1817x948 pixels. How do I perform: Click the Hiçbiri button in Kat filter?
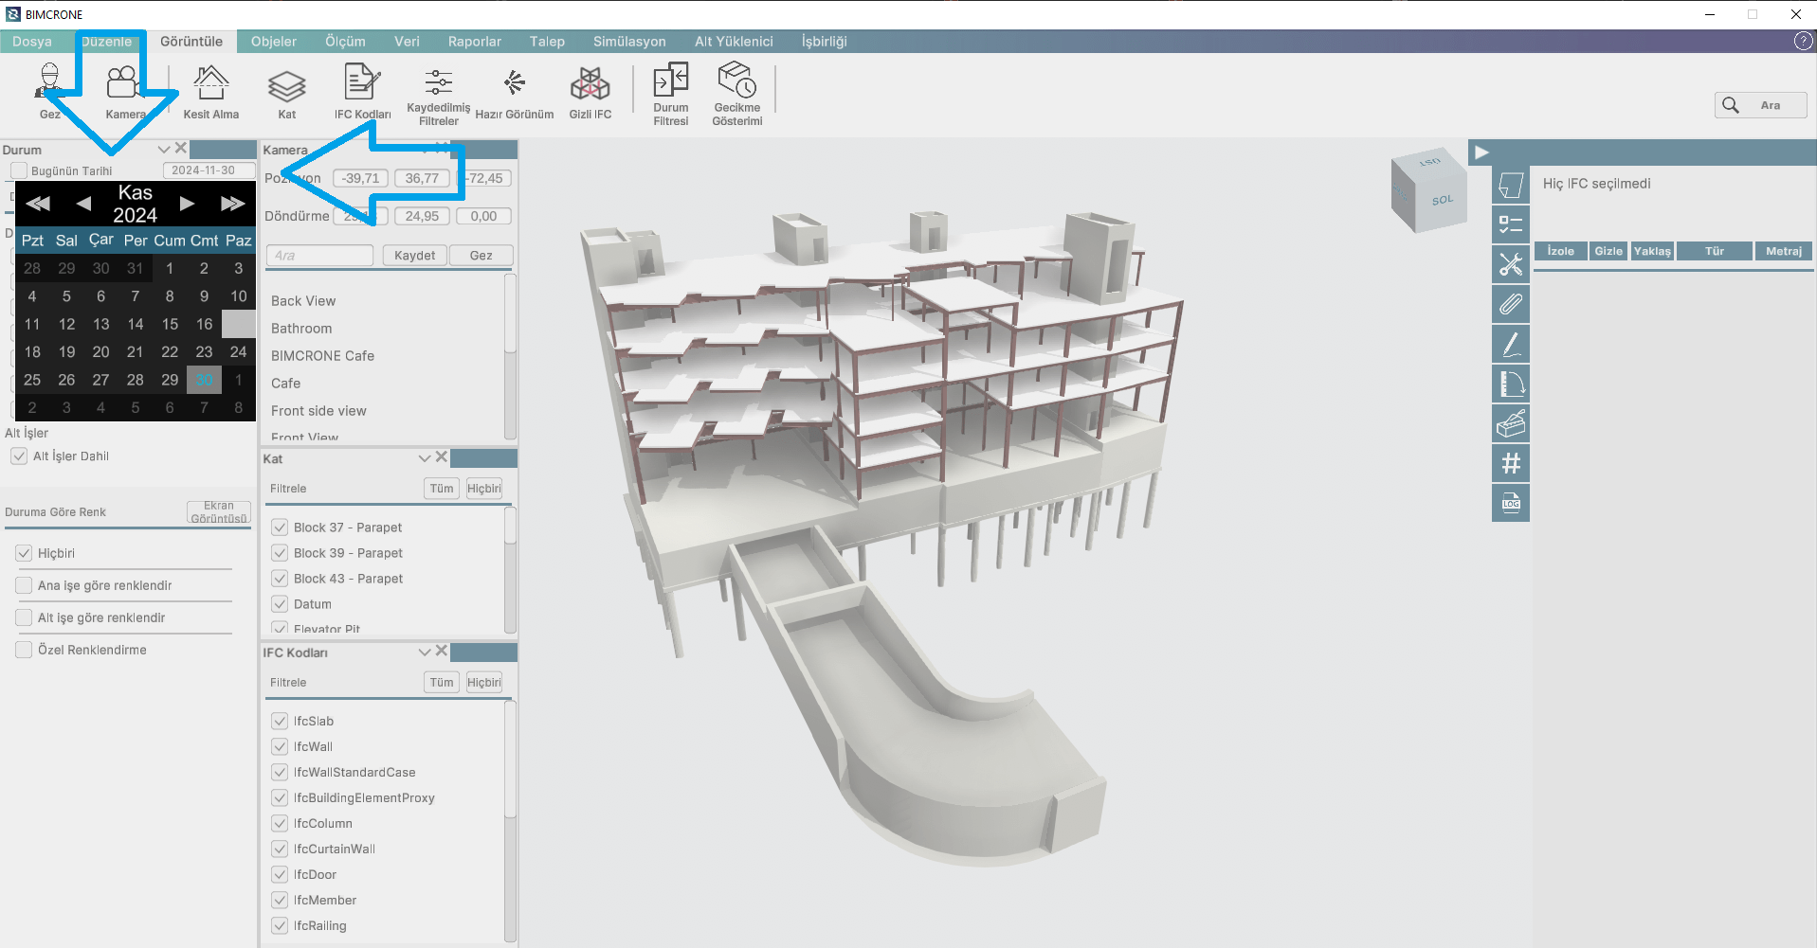tap(483, 489)
